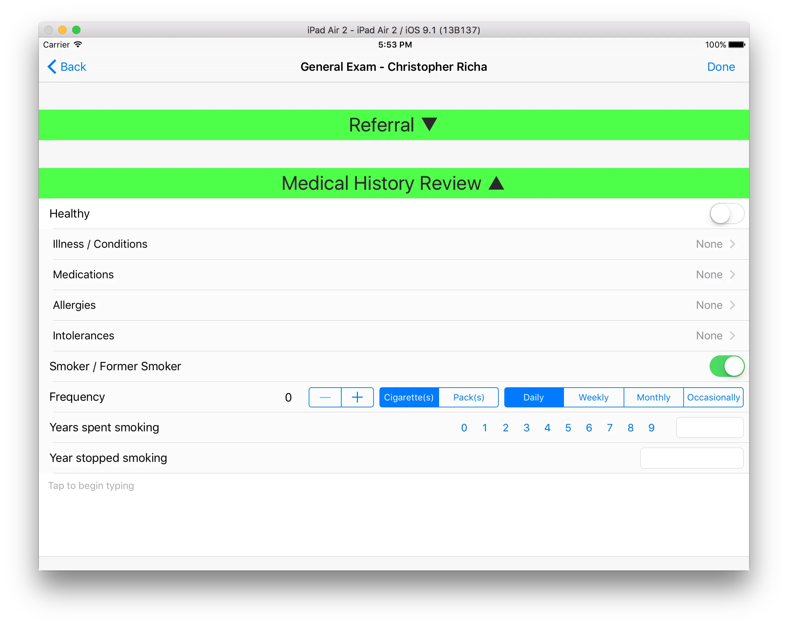Choose Occasionally frequency option
This screenshot has width=788, height=626.
(x=713, y=397)
